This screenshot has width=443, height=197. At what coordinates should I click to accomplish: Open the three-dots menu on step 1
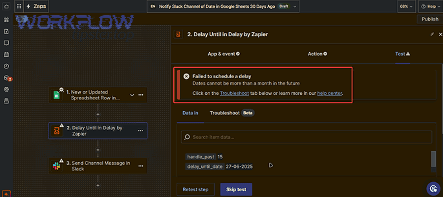pos(141,95)
